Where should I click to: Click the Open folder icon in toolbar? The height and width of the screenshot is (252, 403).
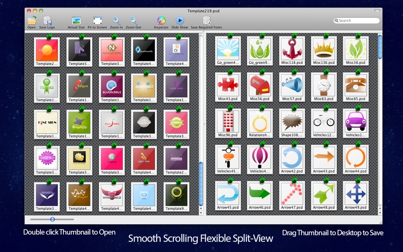click(x=32, y=21)
